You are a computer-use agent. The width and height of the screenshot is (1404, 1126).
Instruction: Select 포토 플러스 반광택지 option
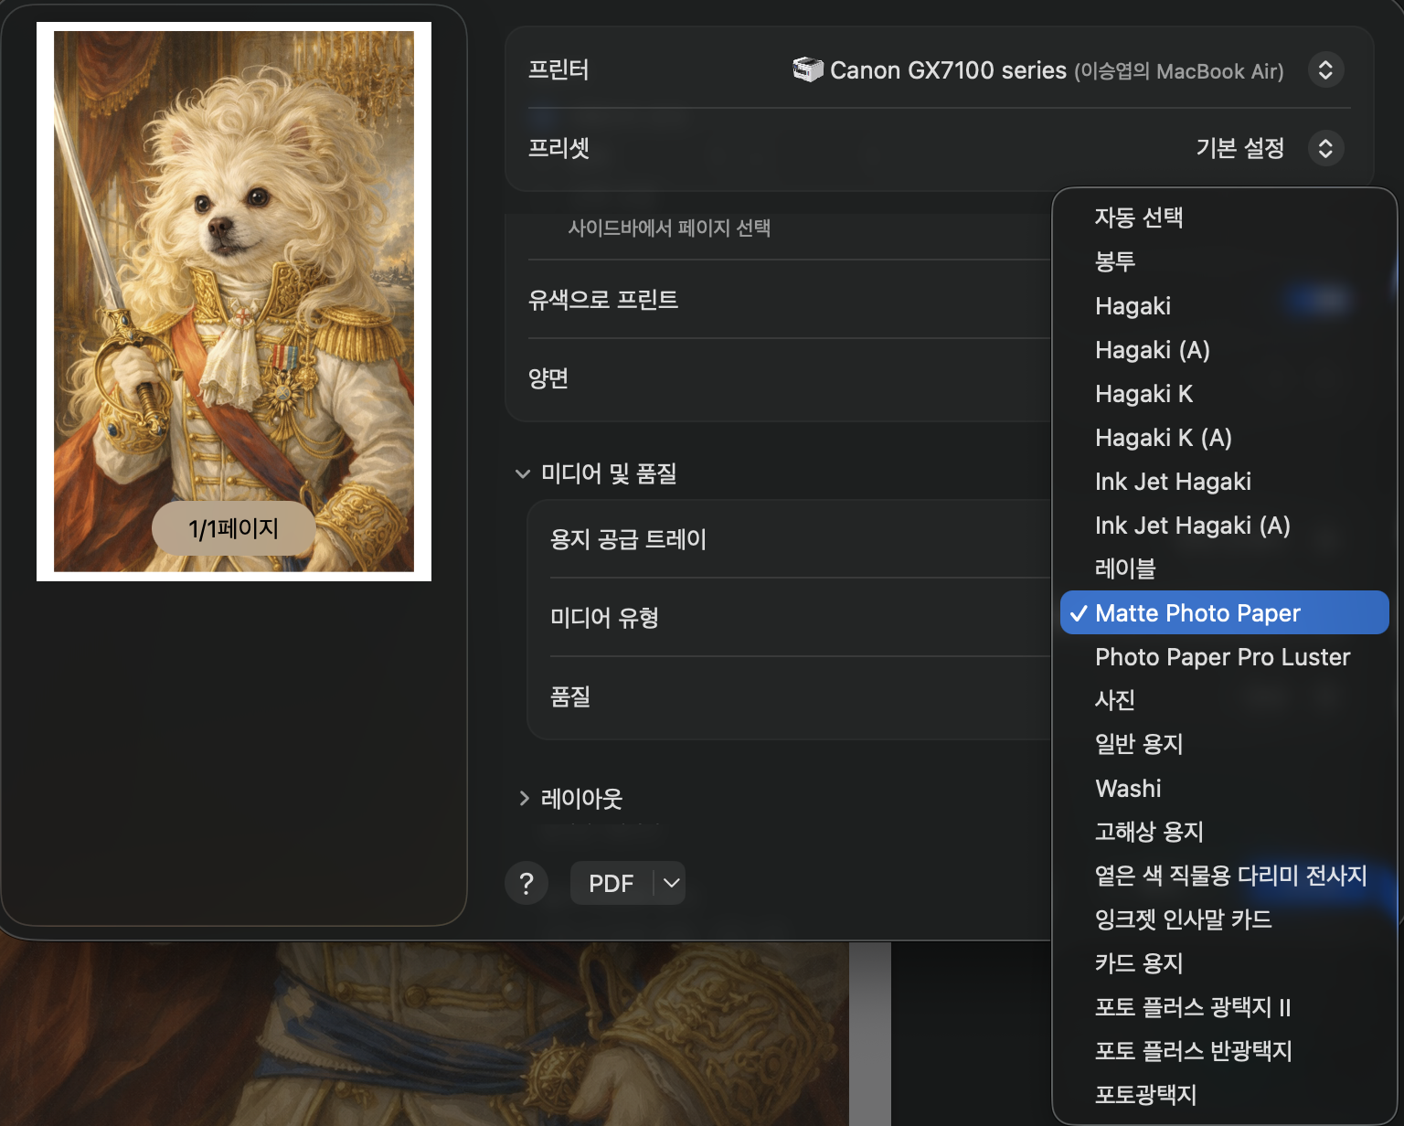pos(1224,1051)
